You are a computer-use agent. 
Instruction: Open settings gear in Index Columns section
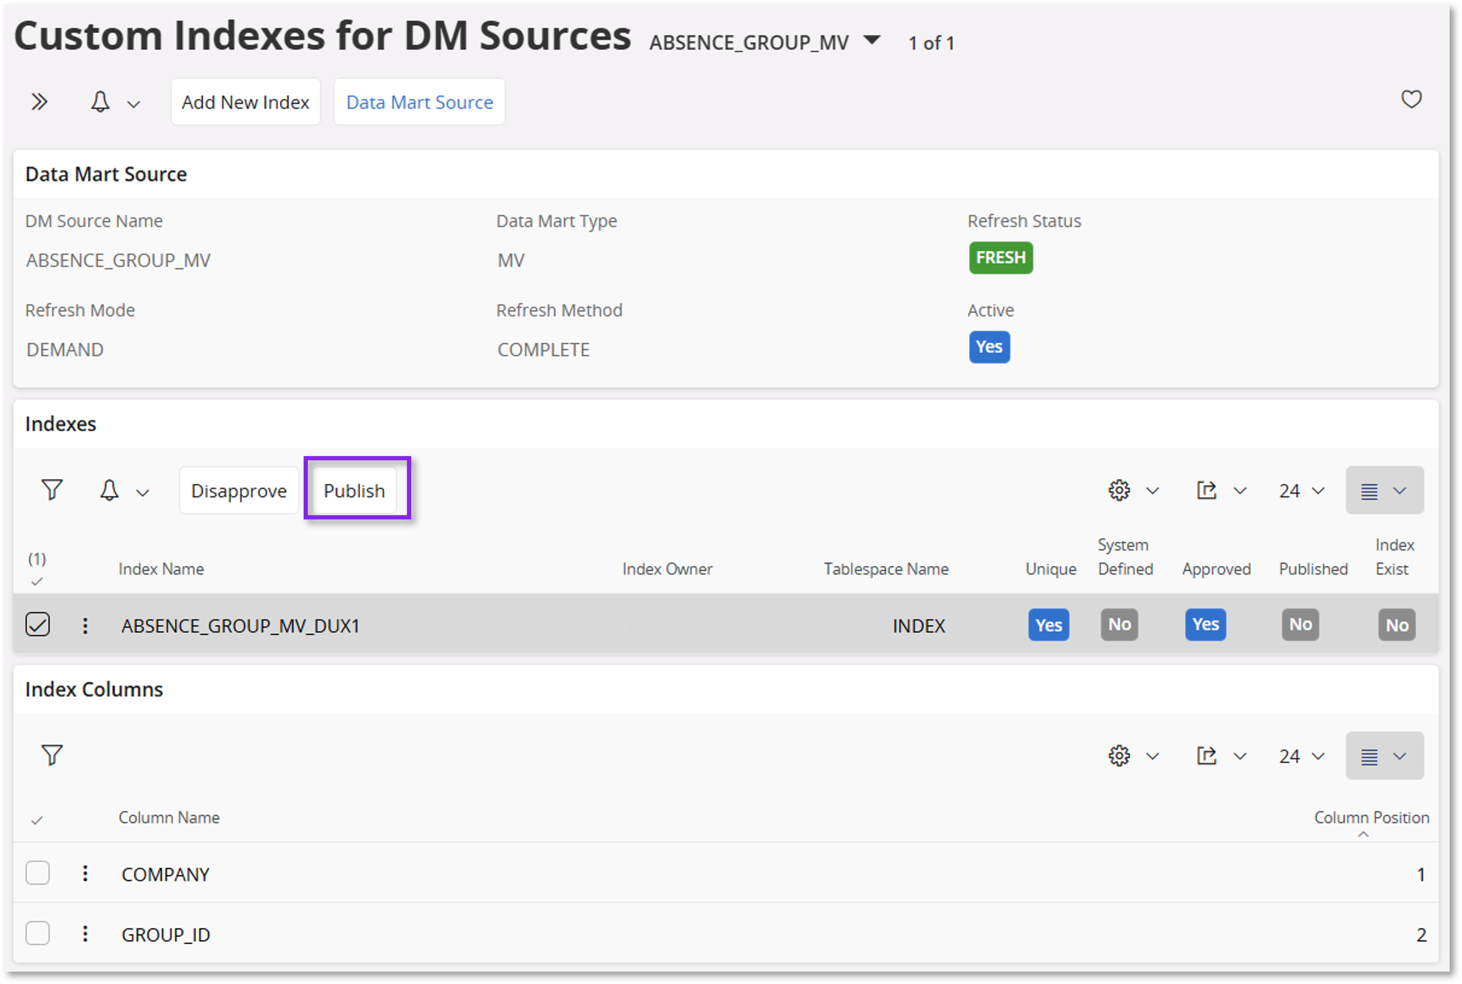coord(1119,756)
